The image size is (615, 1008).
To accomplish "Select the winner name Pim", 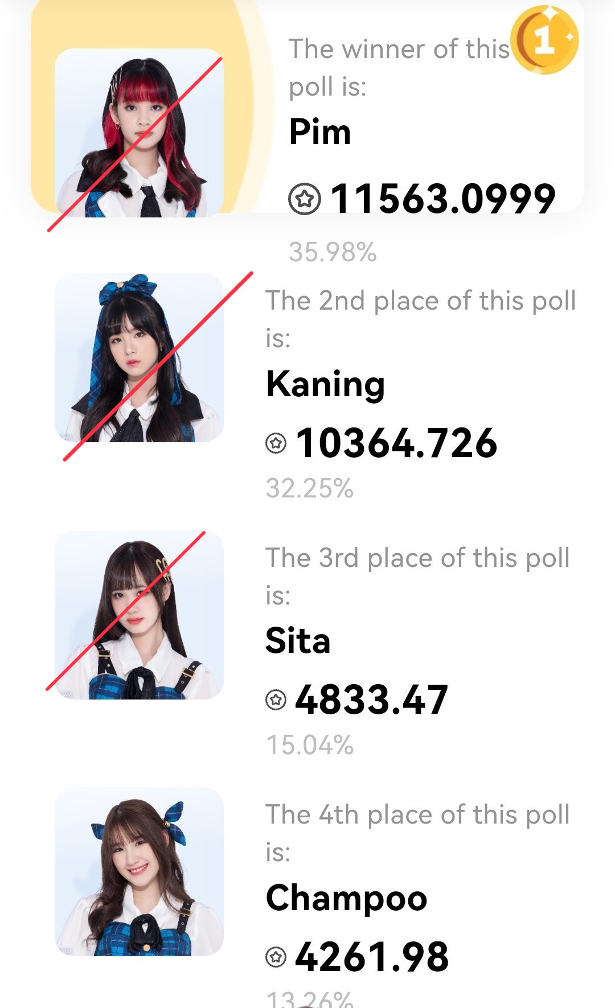I will point(319,132).
